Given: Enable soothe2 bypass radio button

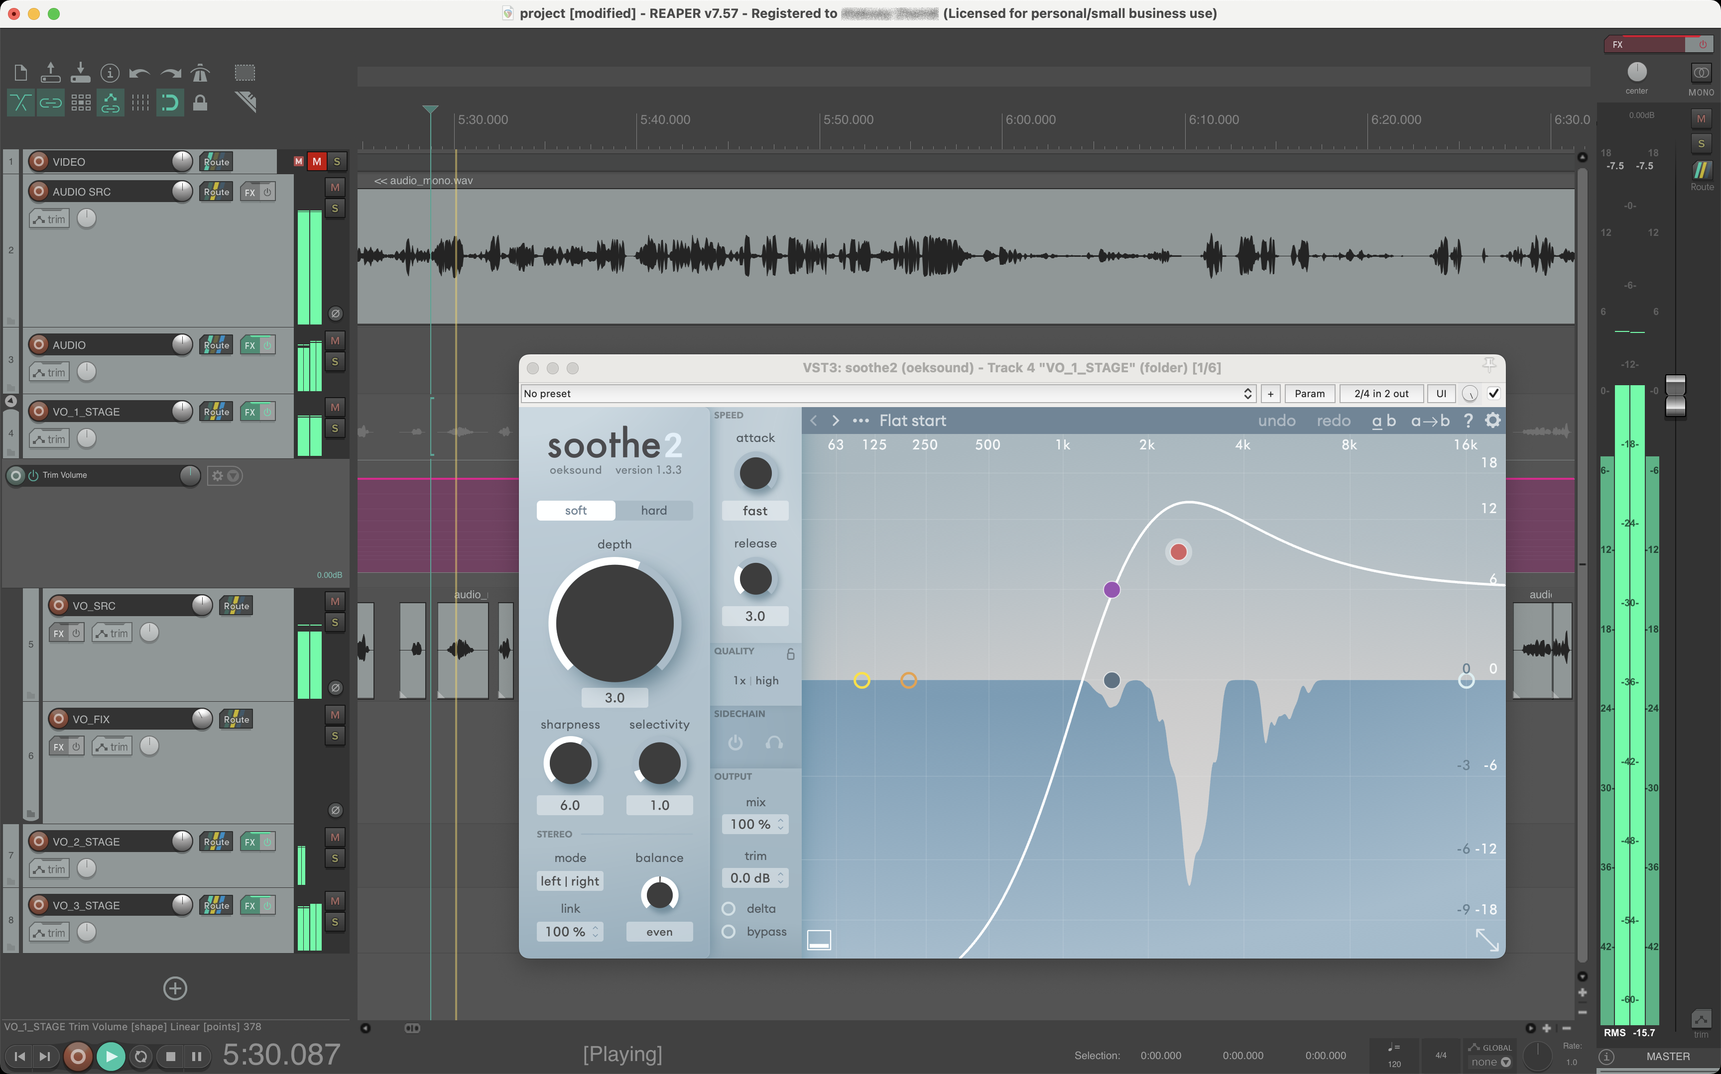Looking at the screenshot, I should (x=729, y=931).
